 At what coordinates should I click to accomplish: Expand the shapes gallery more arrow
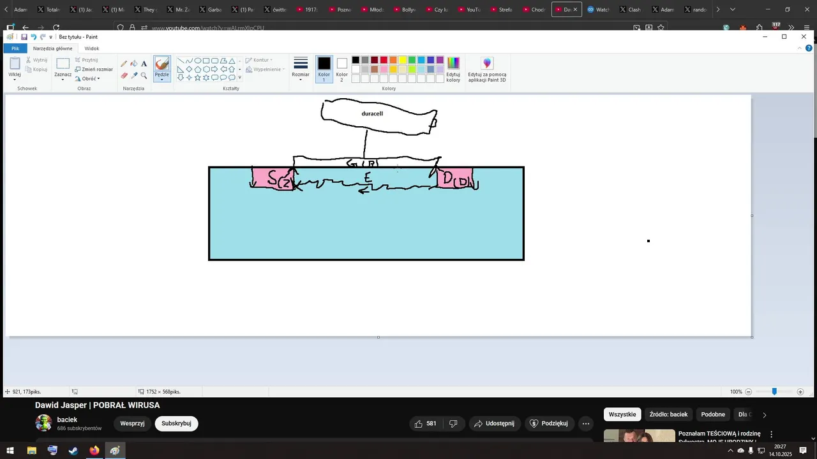(240, 78)
